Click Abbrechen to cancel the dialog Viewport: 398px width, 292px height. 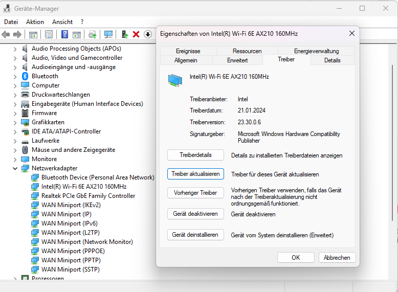[x=337, y=258]
